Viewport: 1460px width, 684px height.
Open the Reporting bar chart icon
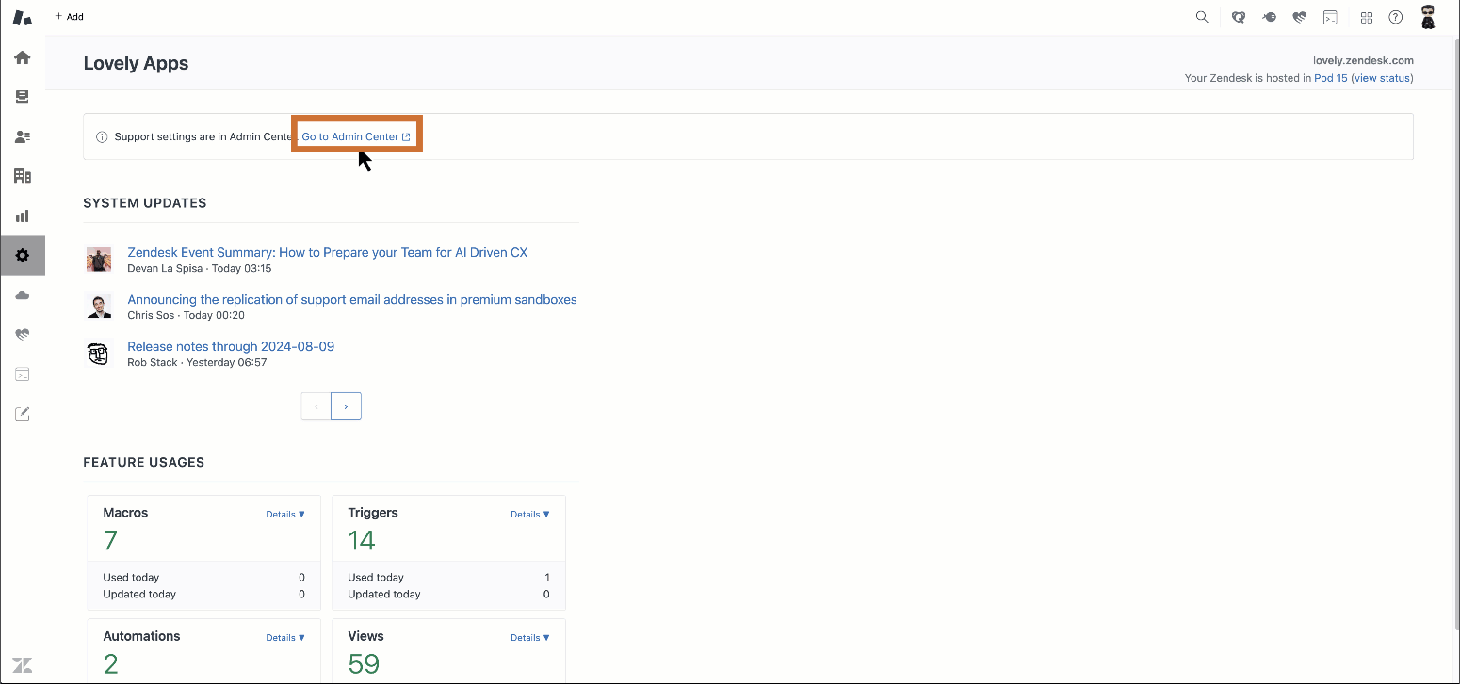click(x=23, y=215)
